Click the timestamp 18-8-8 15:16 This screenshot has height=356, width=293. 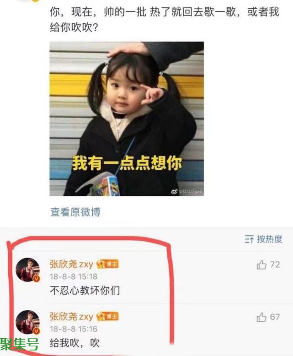(74, 329)
